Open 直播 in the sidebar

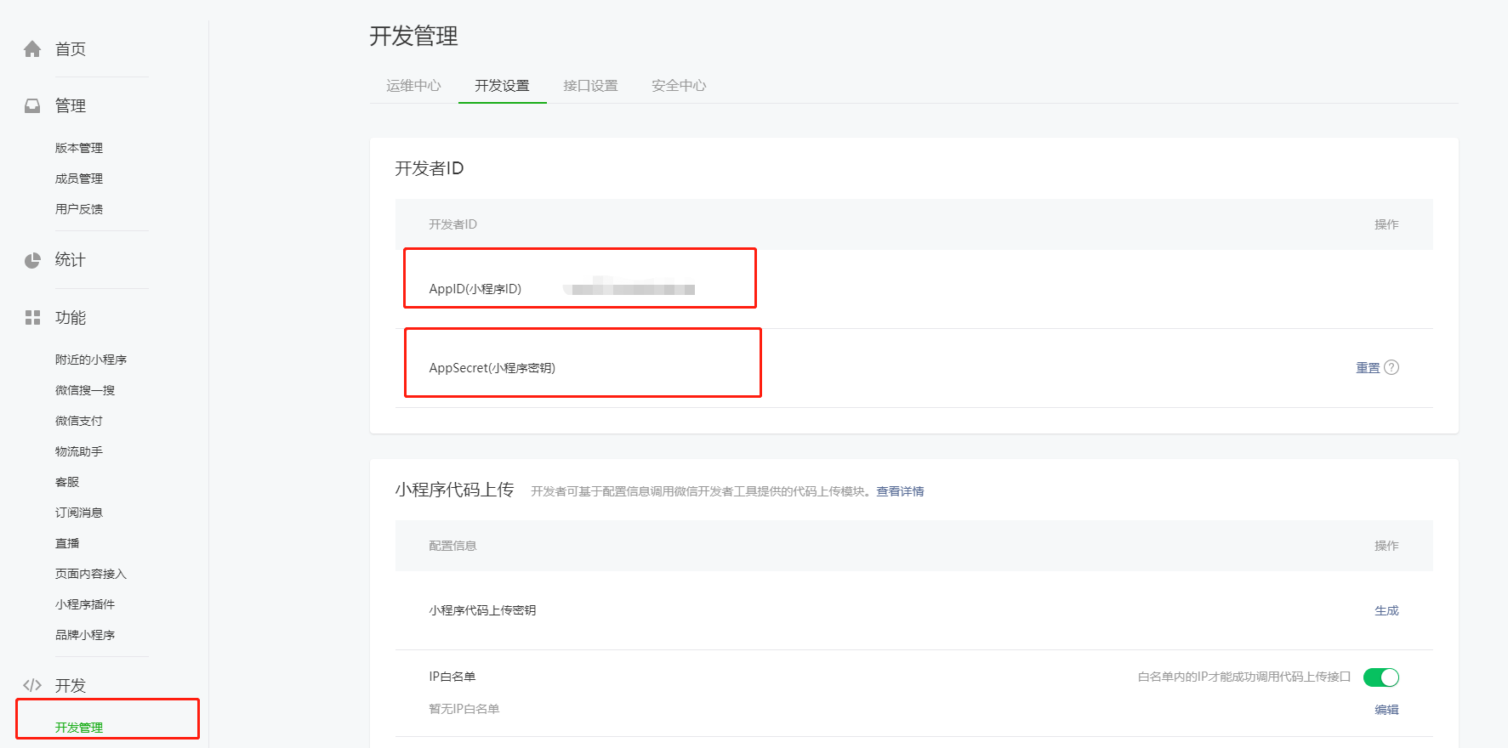[67, 543]
